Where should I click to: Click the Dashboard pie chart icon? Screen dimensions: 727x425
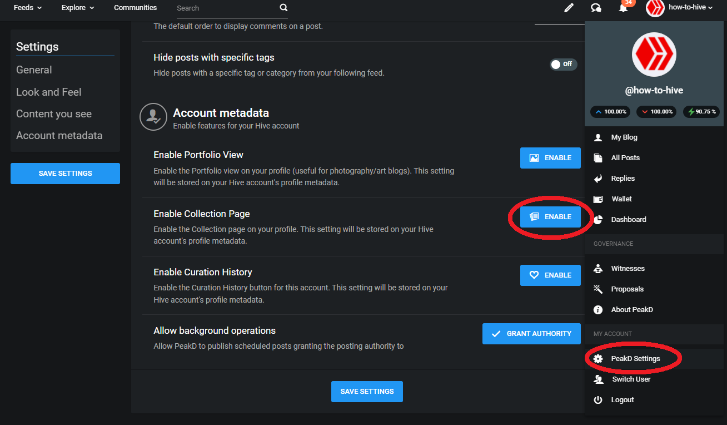[598, 220]
